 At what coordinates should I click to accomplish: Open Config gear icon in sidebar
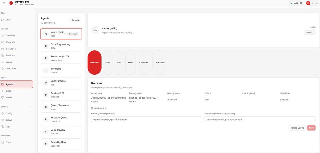pyautogui.click(x=3, y=113)
